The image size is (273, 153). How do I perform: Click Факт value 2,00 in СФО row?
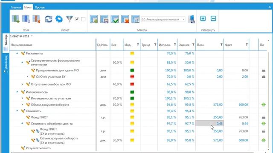(245, 76)
